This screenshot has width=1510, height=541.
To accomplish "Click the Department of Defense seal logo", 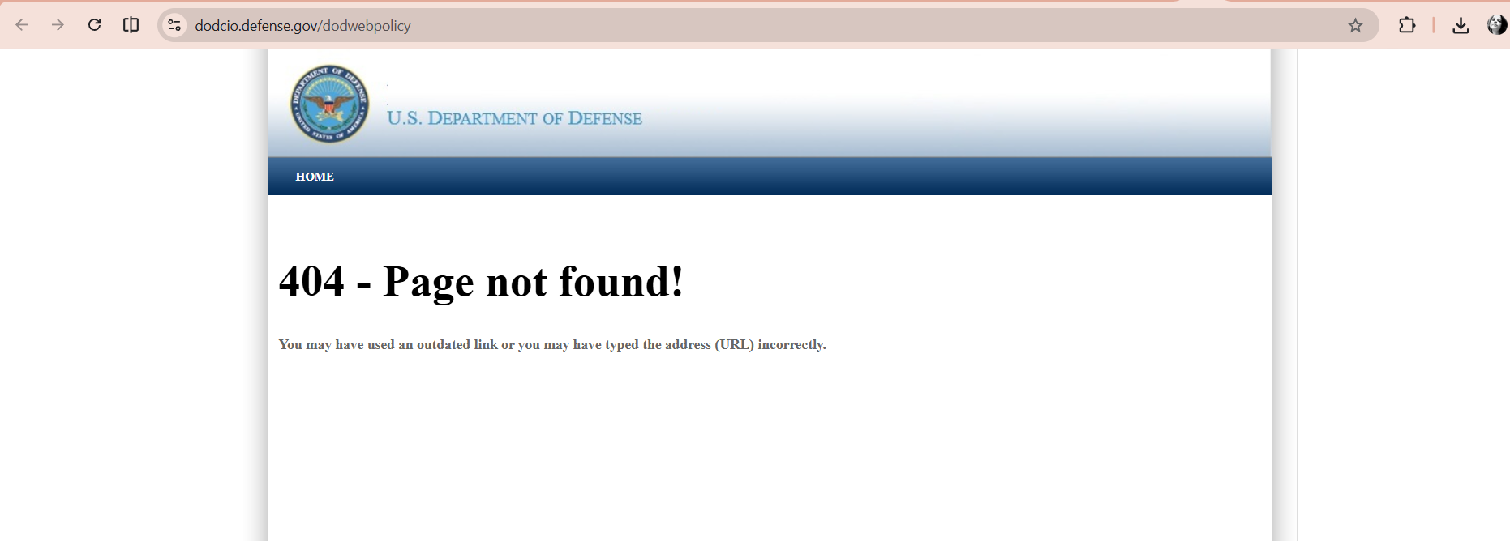I will pyautogui.click(x=329, y=104).
